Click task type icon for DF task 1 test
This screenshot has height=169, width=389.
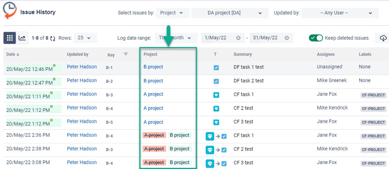[x=216, y=68]
